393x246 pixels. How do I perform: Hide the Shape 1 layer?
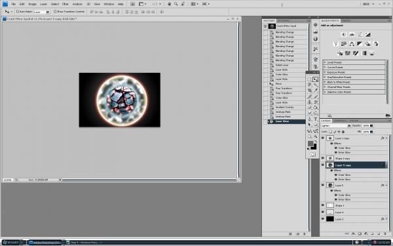pyautogui.click(x=322, y=205)
